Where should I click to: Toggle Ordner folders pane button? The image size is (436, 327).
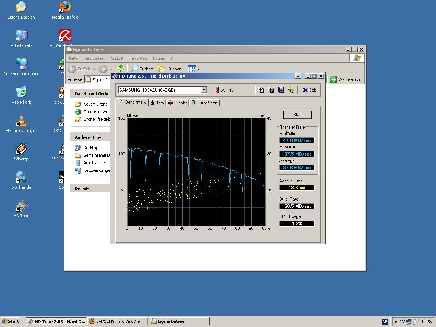point(169,69)
